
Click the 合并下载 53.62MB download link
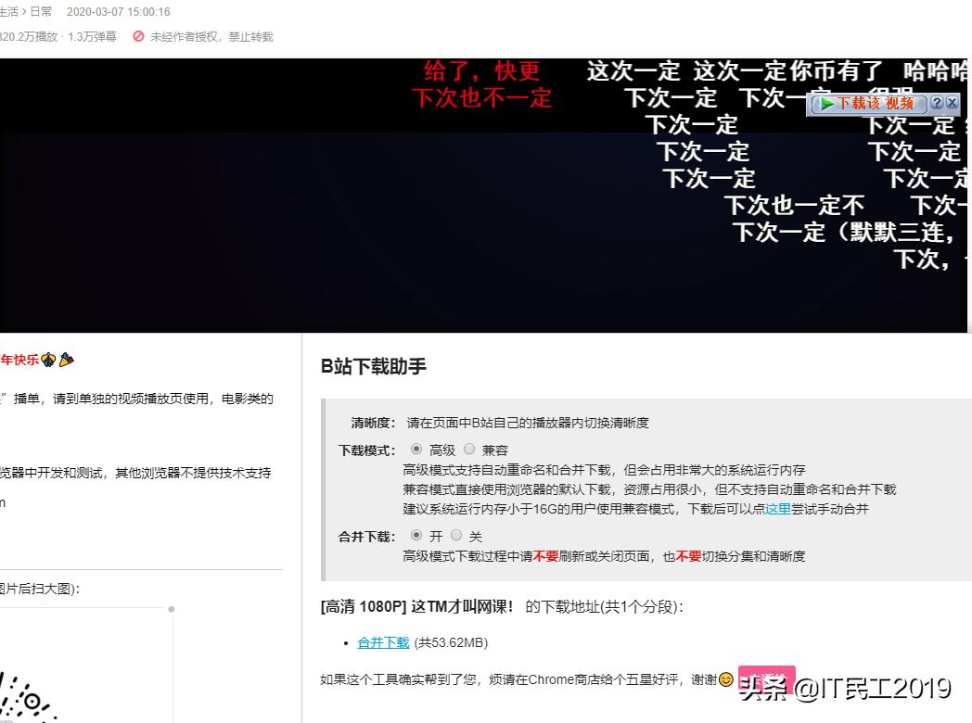pyautogui.click(x=382, y=642)
